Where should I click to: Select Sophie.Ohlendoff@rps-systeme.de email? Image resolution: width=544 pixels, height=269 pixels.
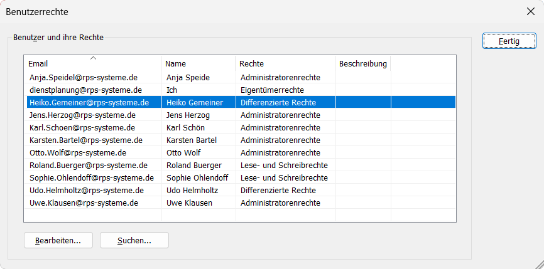pyautogui.click(x=92, y=178)
